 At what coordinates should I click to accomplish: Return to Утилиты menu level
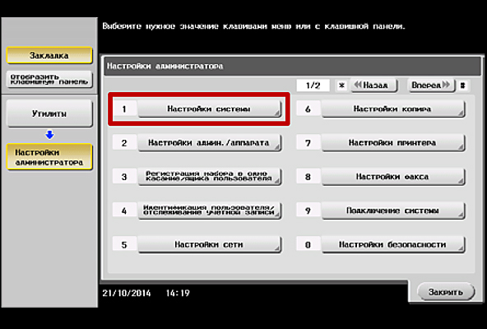(49, 114)
